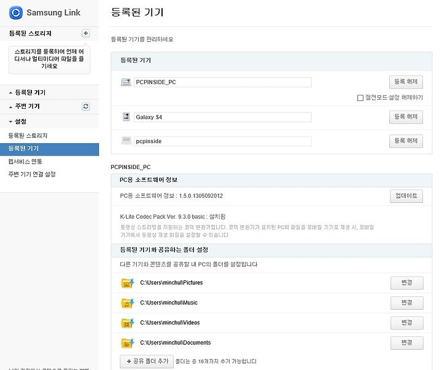Image resolution: width=442 pixels, height=370 pixels.
Task: Select highlighted 등록된 기기 settings item
Action: (49, 149)
